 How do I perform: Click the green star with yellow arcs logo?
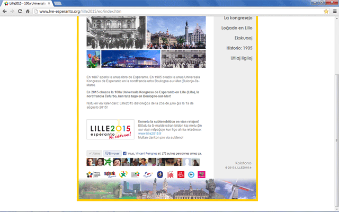123,174
